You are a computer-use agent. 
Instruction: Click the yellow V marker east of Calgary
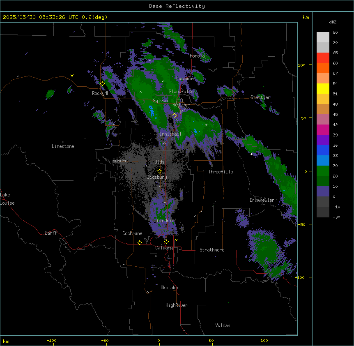pyautogui.click(x=176, y=240)
